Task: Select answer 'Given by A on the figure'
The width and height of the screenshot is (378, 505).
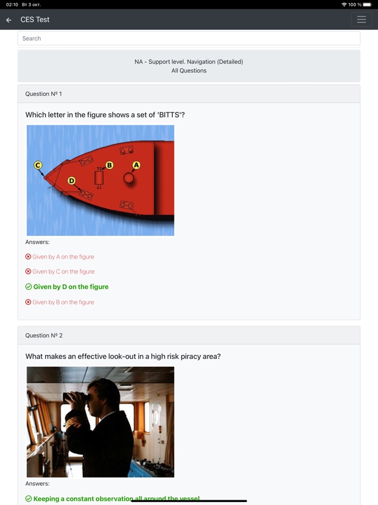Action: click(x=63, y=257)
